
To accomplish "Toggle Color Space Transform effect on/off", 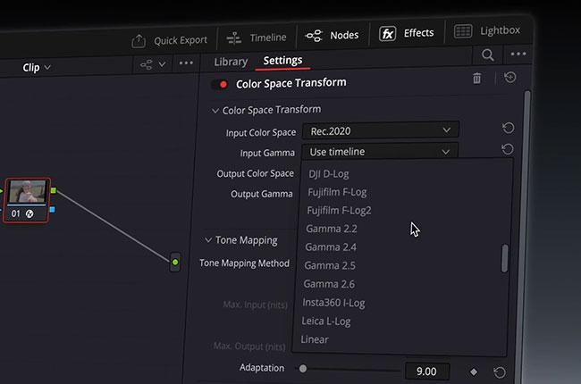I will point(220,85).
